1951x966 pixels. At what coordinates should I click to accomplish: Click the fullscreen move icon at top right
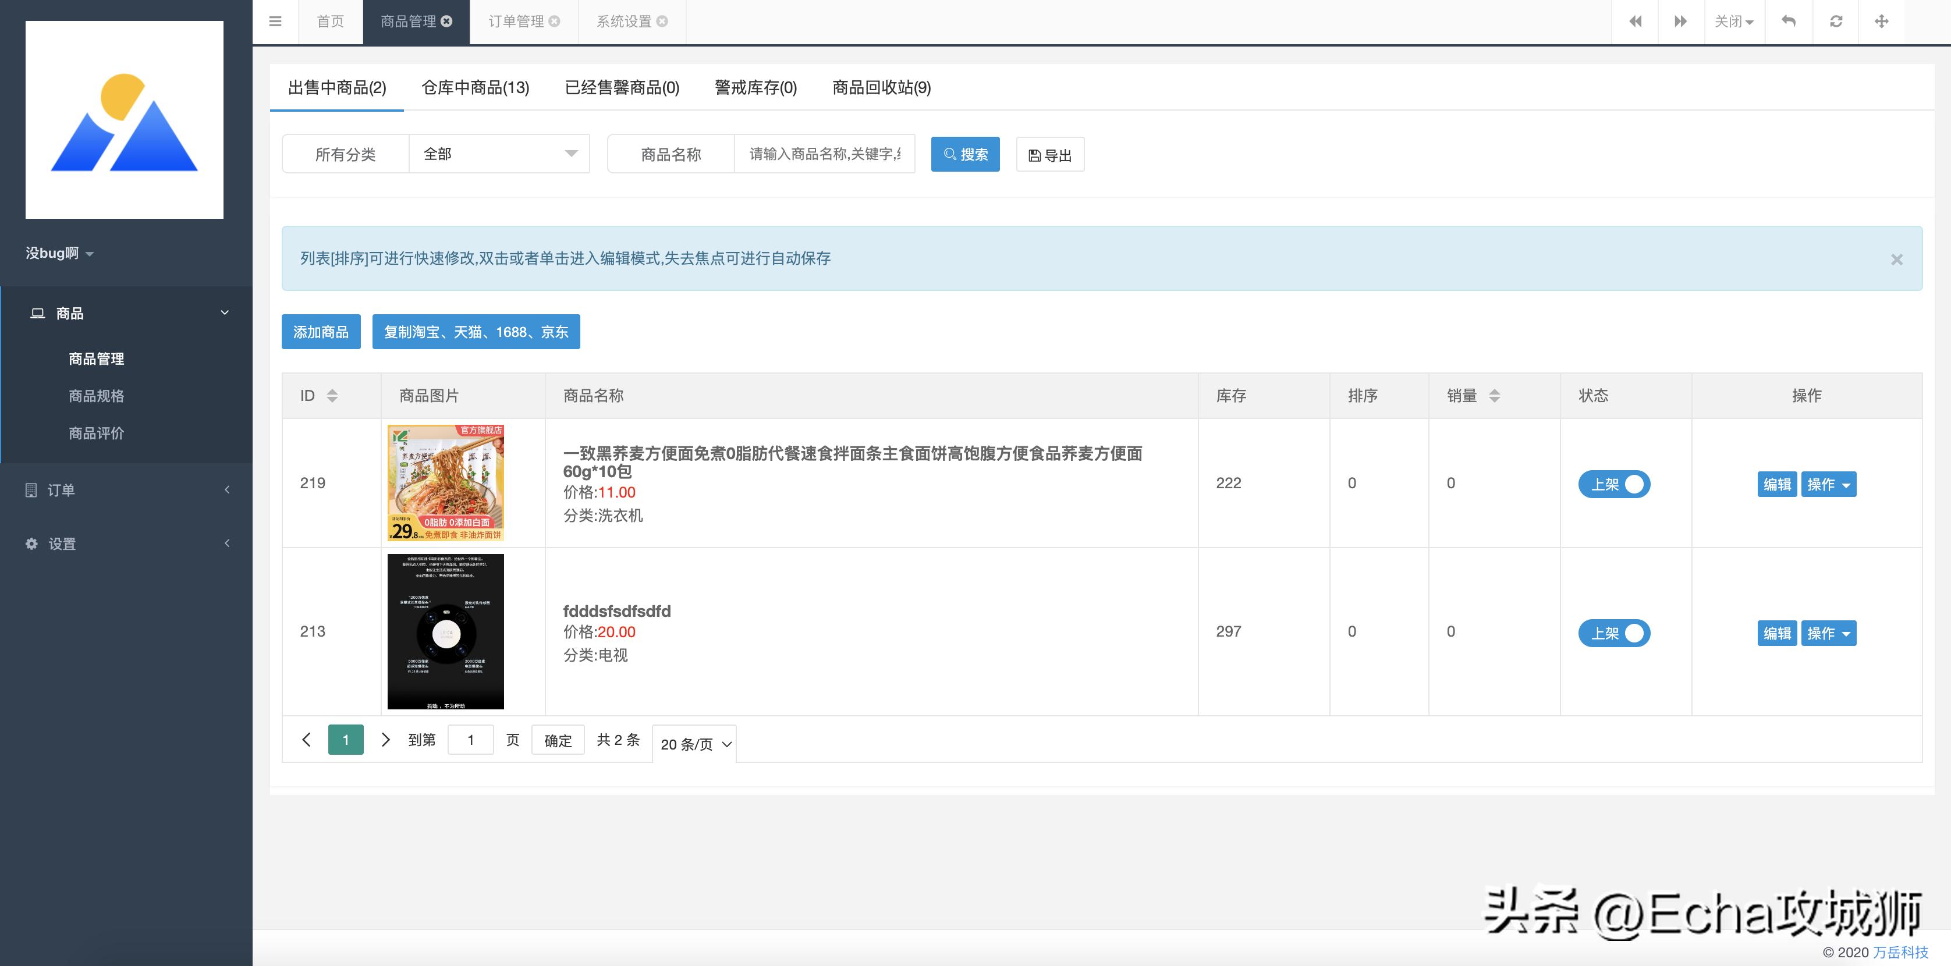tap(1883, 21)
